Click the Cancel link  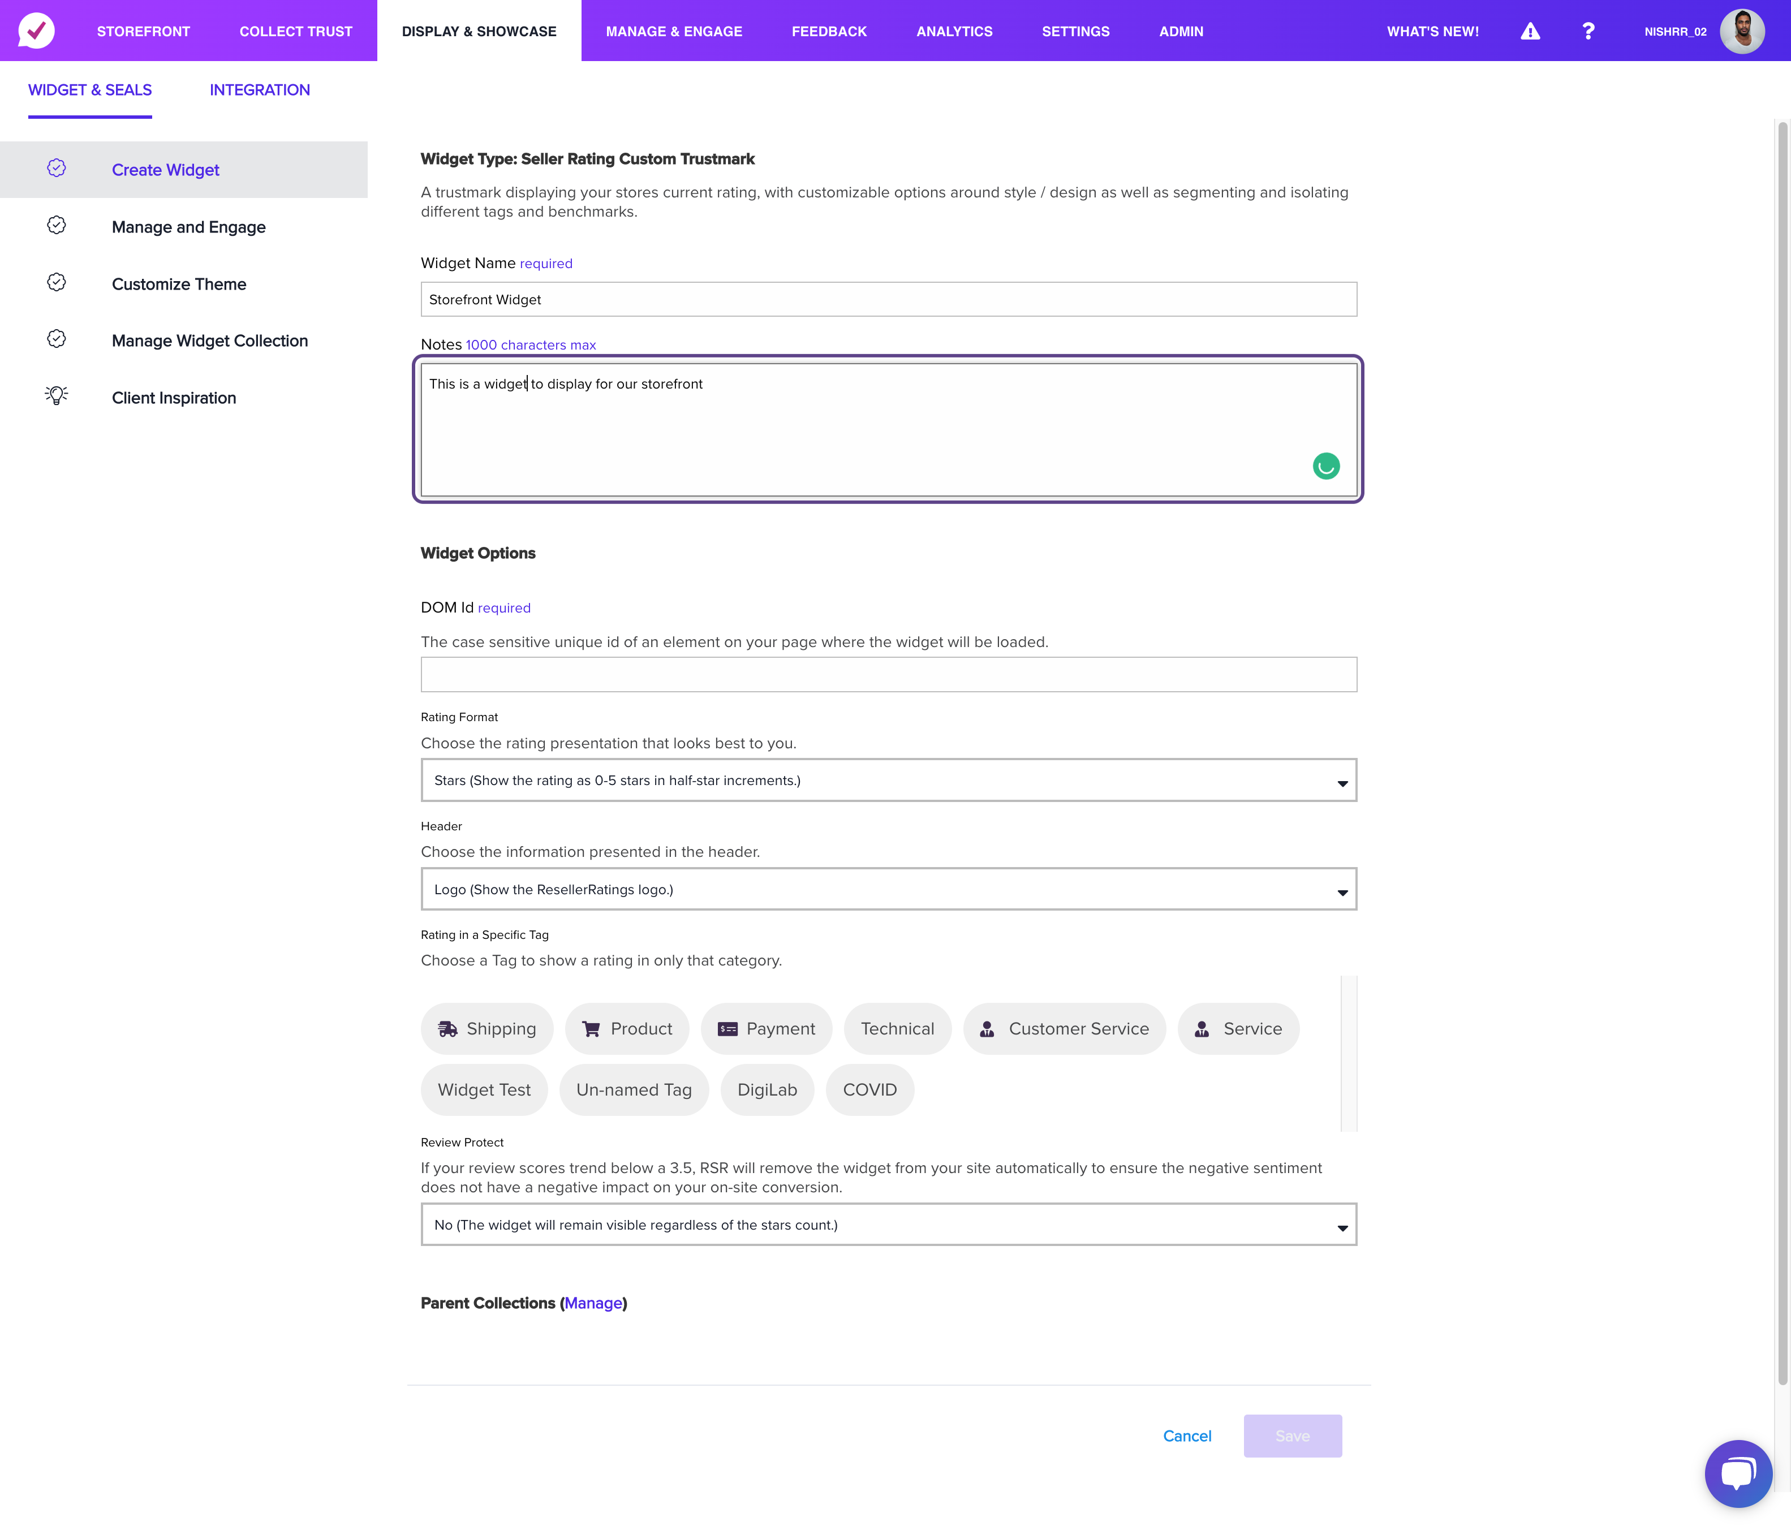click(x=1187, y=1436)
